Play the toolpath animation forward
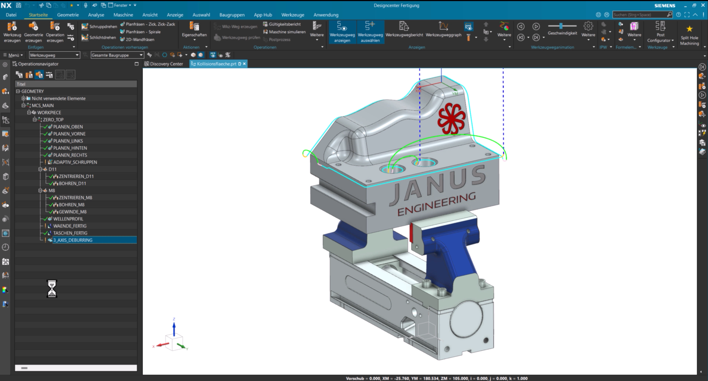This screenshot has width=708, height=381. pos(536,27)
